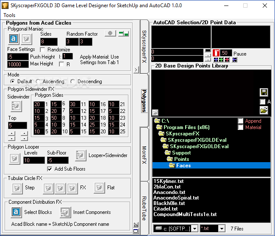
Task: Open the Tools menu
Action: point(9,15)
